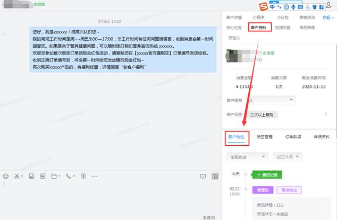Toggle the right sidebar panel icon
The height and width of the screenshot is (220, 337).
215,176
